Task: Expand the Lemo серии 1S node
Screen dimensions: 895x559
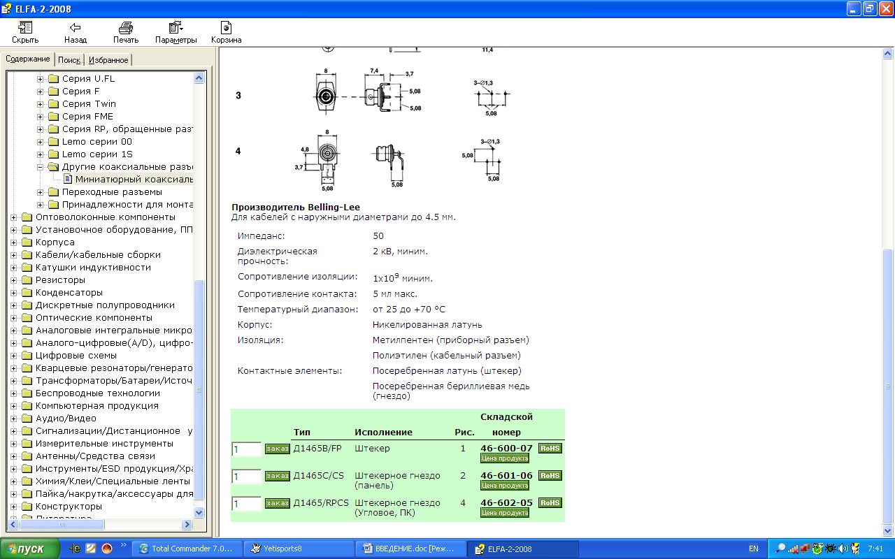Action: point(40,154)
